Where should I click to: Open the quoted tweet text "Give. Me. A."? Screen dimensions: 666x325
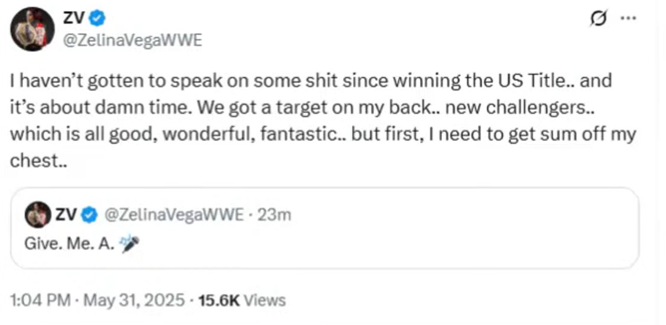pyautogui.click(x=69, y=243)
